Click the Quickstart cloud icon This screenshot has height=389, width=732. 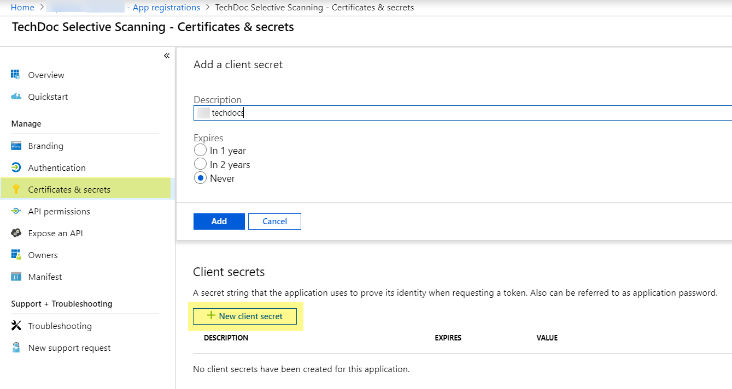16,97
